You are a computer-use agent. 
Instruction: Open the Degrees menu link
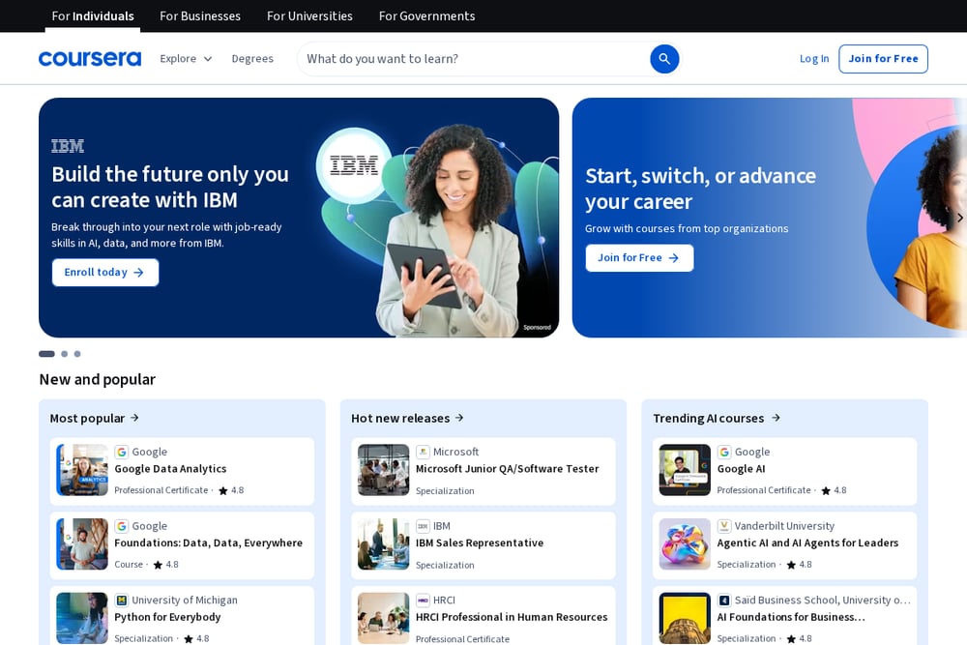point(252,59)
